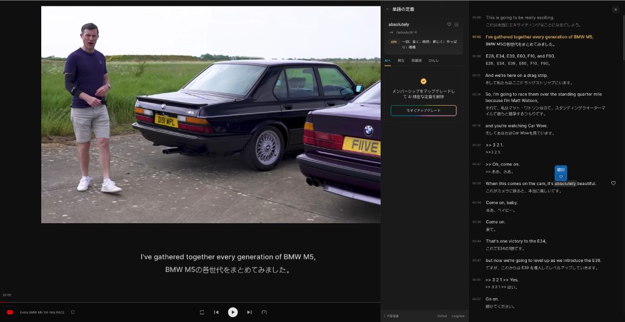625x322 pixels.
Task: Click the Japanese subtitle 'BMW M5の各世代をまとめてみました。'
Action: coord(228,270)
